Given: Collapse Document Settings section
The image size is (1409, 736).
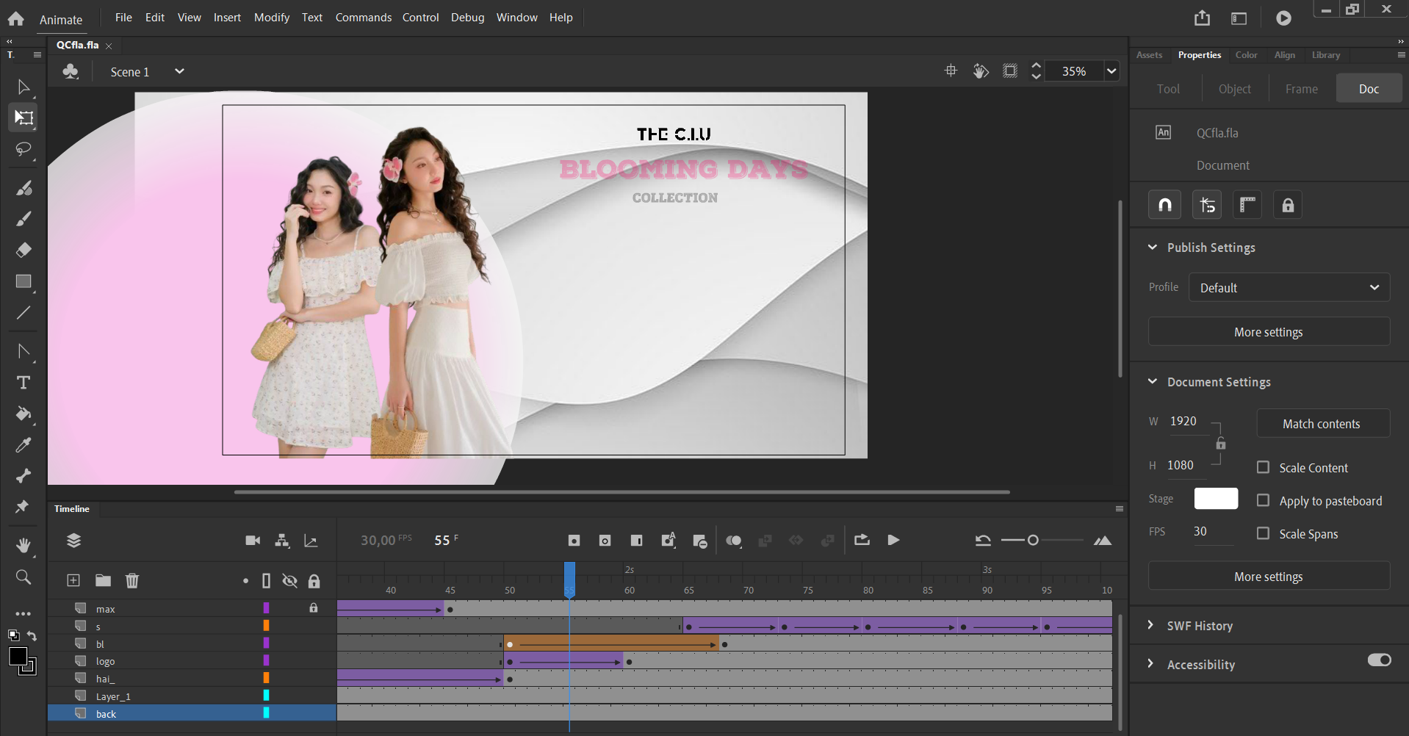Looking at the screenshot, I should [x=1153, y=382].
